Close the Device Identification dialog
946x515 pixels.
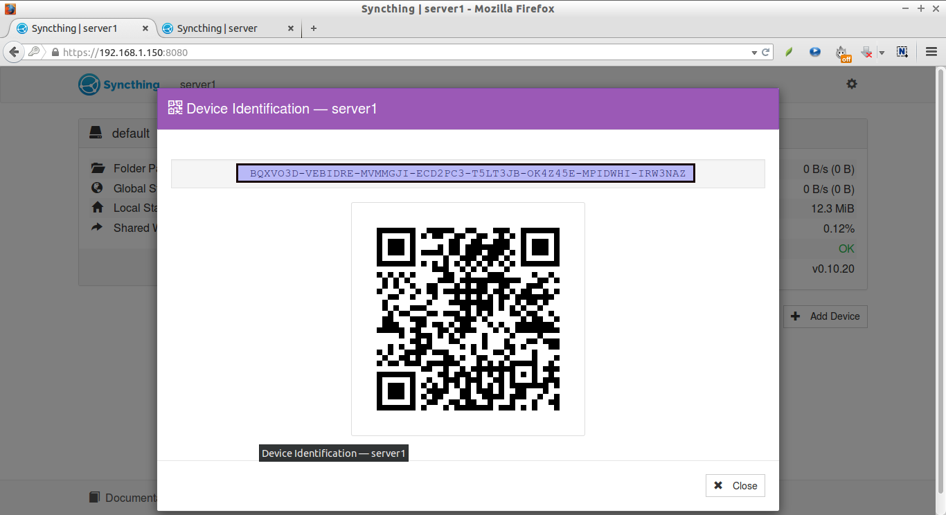(x=735, y=486)
